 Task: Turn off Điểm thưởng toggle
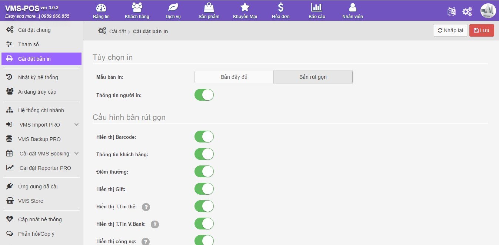coord(204,171)
